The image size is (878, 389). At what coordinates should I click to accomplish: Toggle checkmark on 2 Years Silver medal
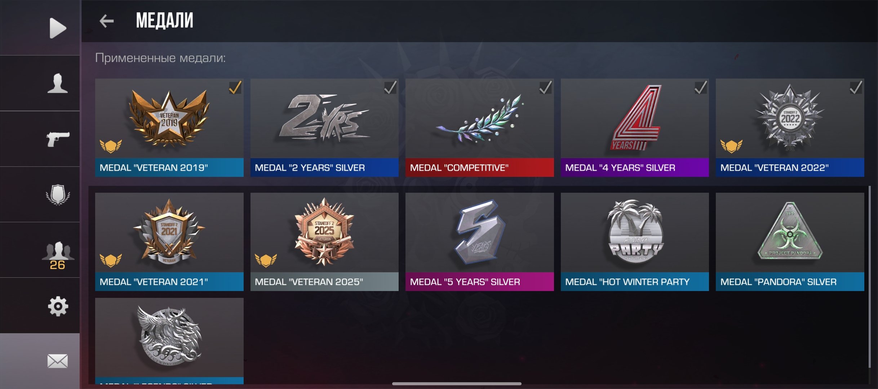click(x=390, y=88)
